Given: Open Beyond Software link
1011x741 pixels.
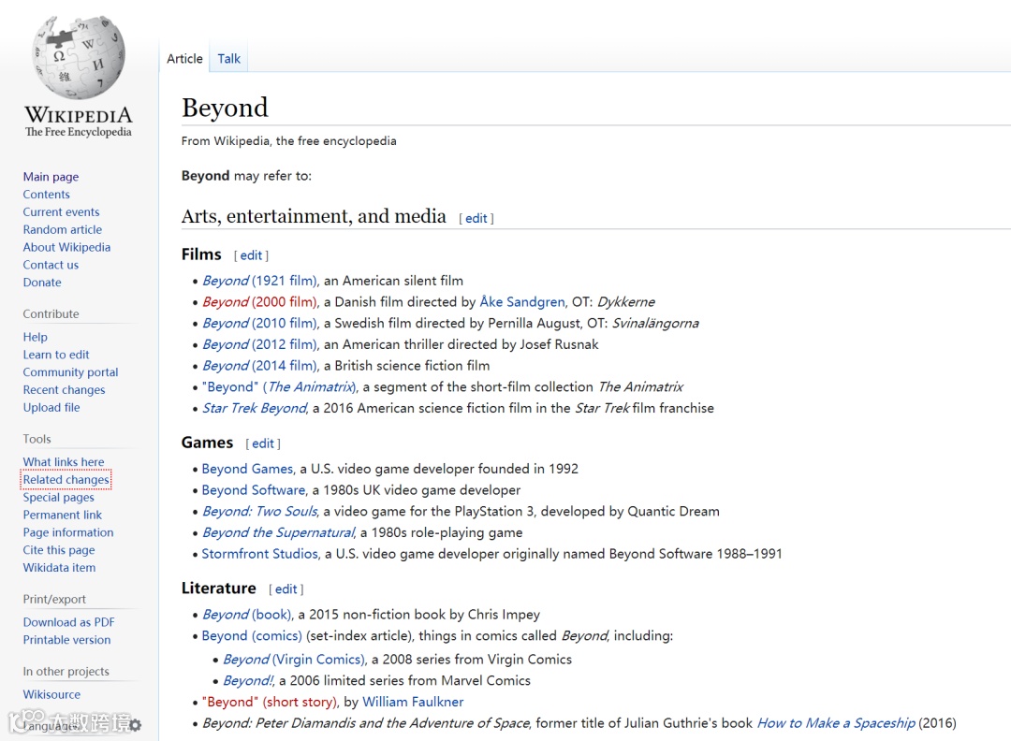Looking at the screenshot, I should (254, 490).
